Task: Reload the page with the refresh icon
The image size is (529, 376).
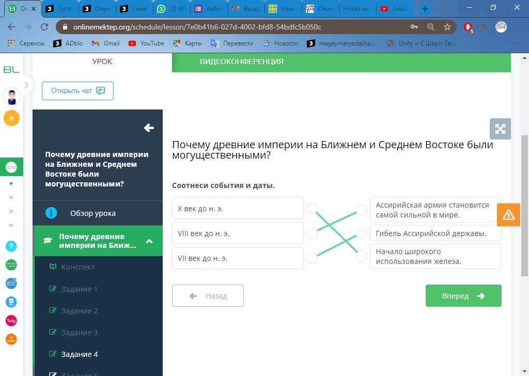Action: pyautogui.click(x=44, y=27)
